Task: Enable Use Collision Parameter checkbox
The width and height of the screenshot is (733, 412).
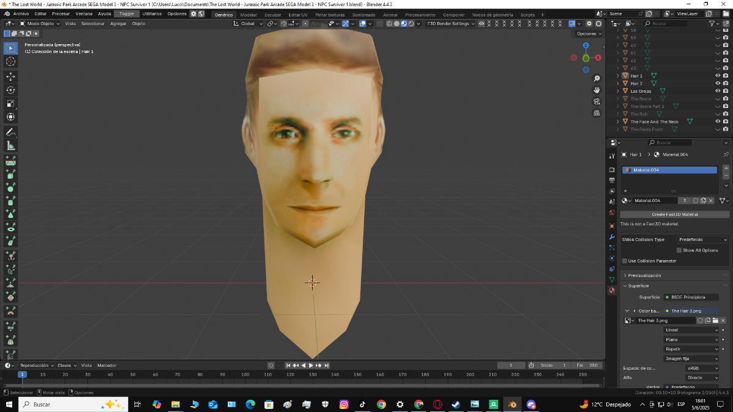Action: pos(625,261)
